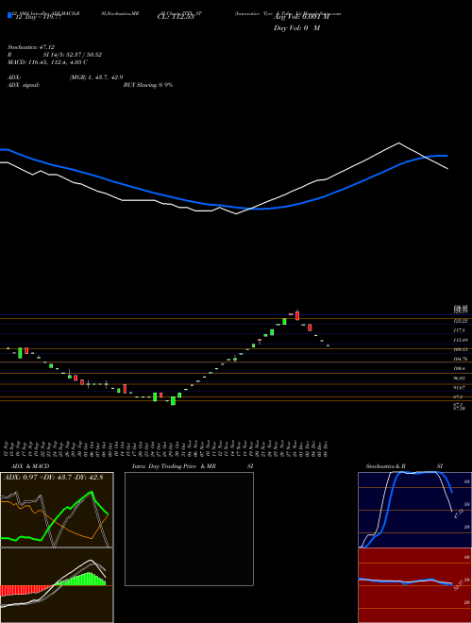Open the ADX indicator line chart panel

(57, 510)
